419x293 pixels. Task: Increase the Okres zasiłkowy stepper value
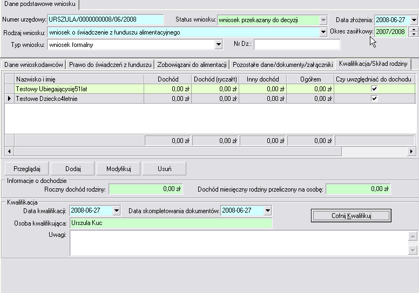[x=414, y=30]
